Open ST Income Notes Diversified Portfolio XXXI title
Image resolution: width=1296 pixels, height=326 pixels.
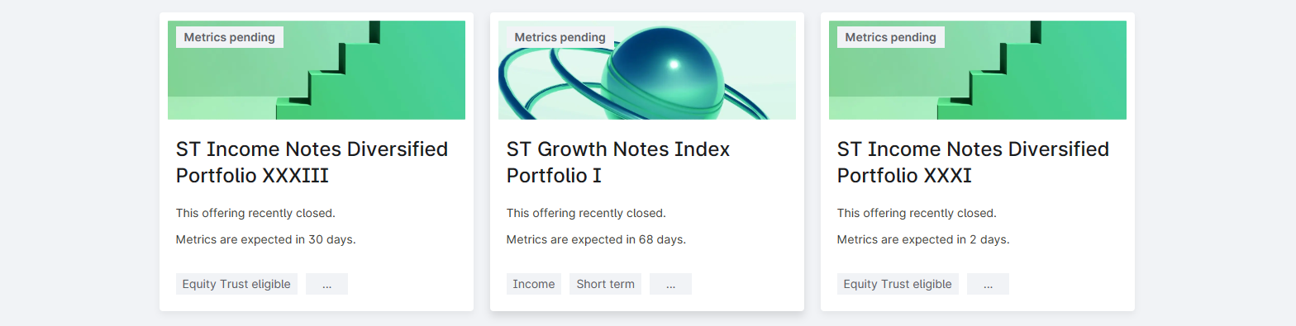coord(973,163)
